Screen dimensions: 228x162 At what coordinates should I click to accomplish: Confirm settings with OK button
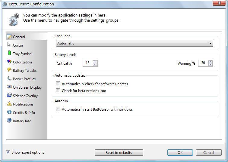[x=180, y=153]
